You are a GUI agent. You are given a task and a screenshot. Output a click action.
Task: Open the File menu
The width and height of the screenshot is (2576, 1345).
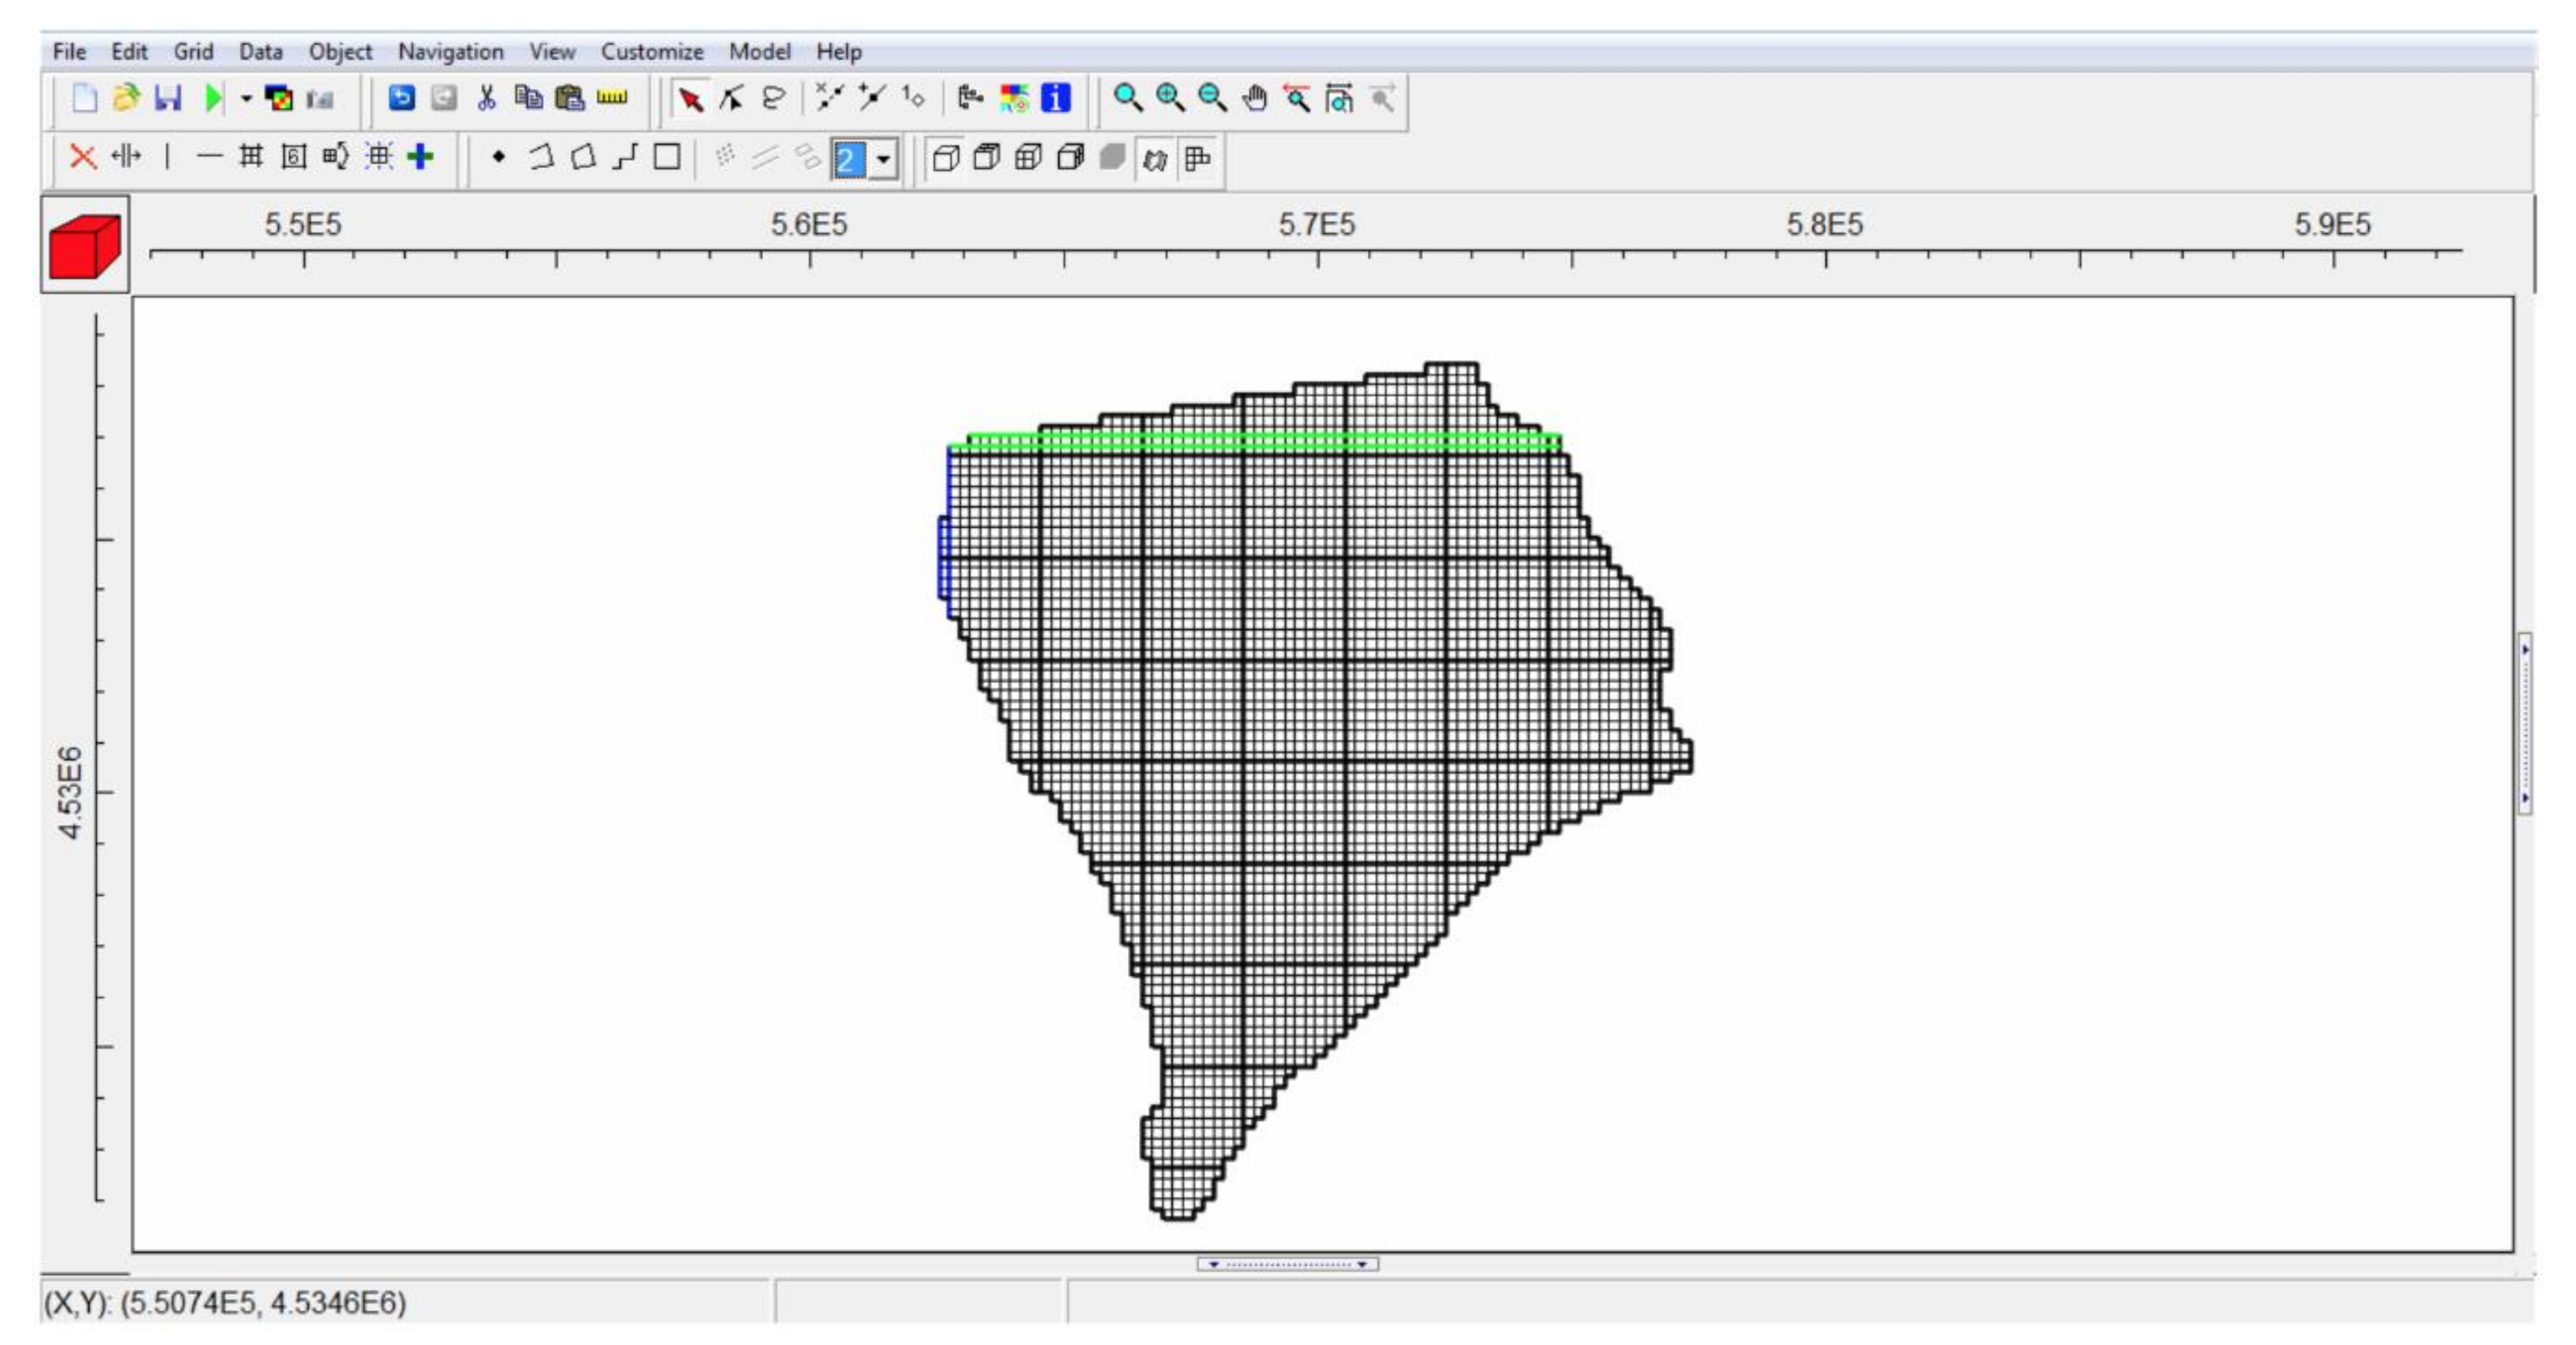pyautogui.click(x=69, y=51)
